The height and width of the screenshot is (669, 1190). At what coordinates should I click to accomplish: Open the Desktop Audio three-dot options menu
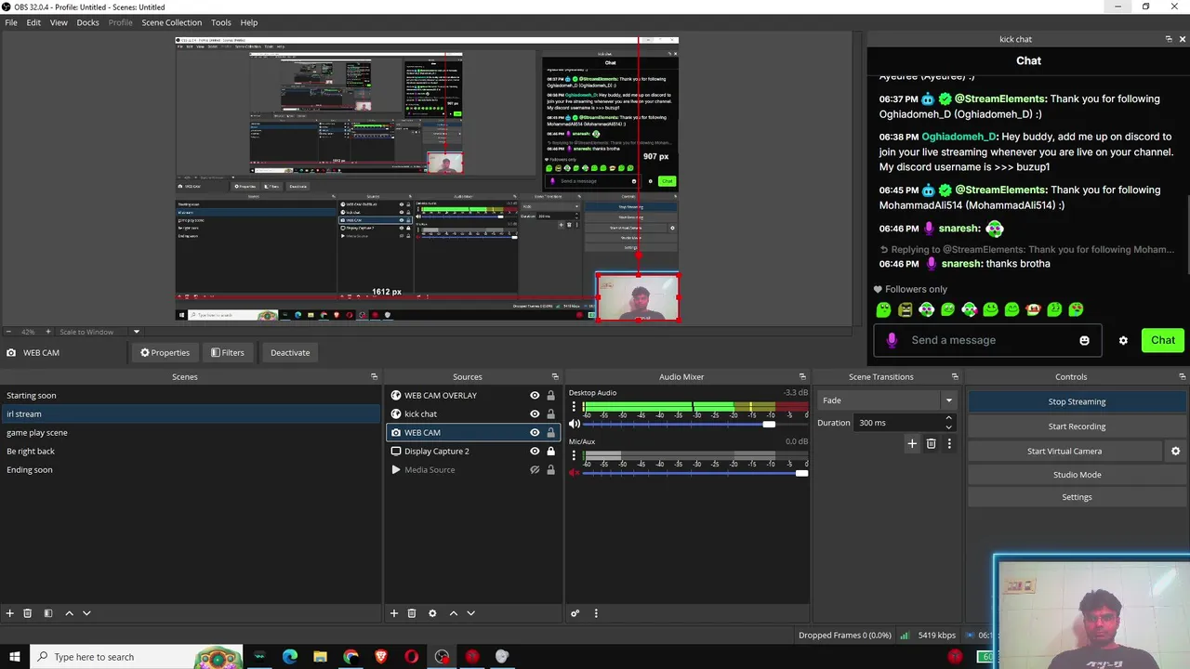(574, 407)
